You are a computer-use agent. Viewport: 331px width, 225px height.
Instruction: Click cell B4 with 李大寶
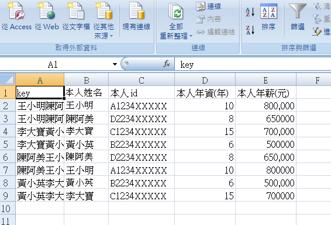(87, 131)
